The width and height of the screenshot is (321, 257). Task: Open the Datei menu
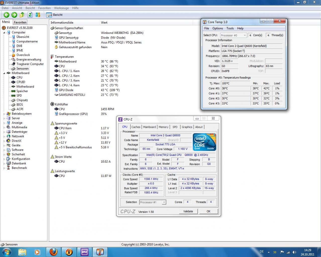click(5, 8)
